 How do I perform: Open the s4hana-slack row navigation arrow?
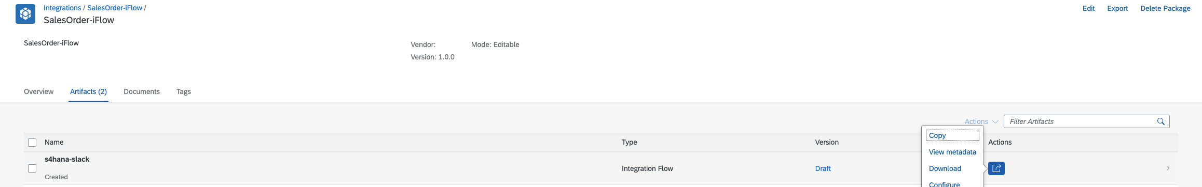(x=1168, y=168)
